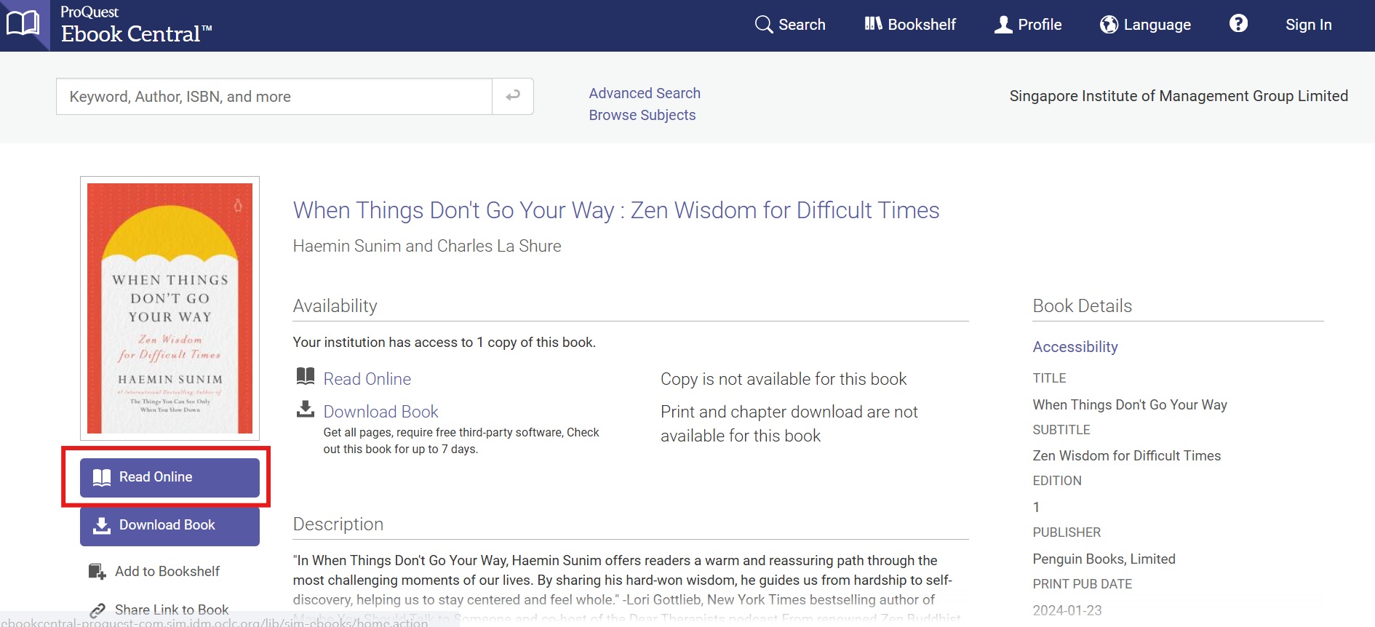Open the Accessibility link in Book Details
Viewport: 1375px width, 627px height.
click(1075, 347)
